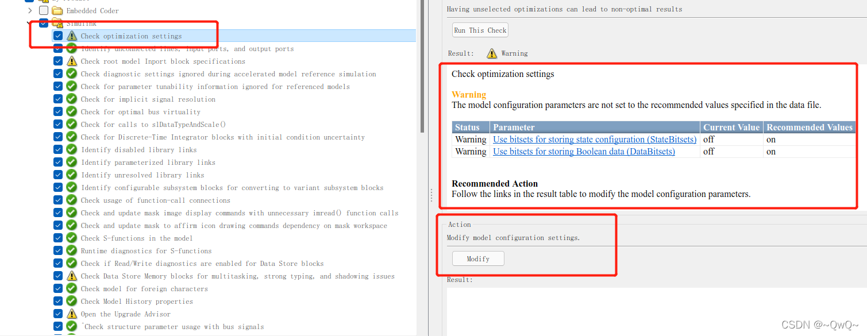The width and height of the screenshot is (867, 336).
Task: Expand the Embedded Coder folder
Action: (30, 10)
